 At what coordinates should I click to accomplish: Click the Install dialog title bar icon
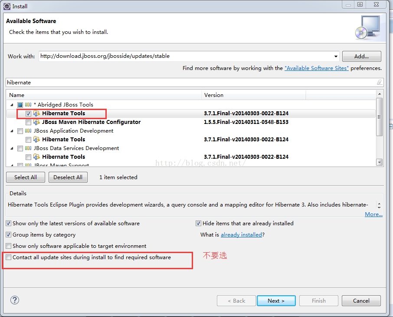(7, 6)
